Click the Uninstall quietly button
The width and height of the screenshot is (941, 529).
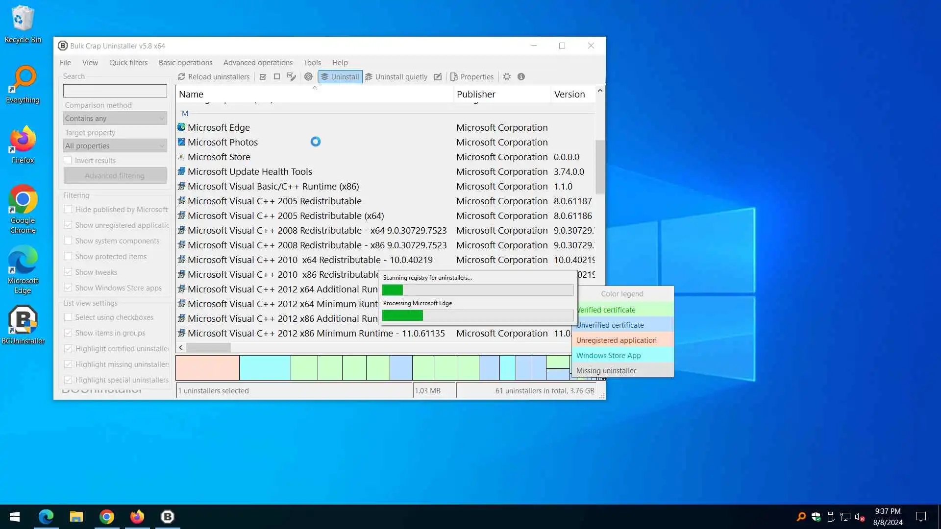click(396, 77)
